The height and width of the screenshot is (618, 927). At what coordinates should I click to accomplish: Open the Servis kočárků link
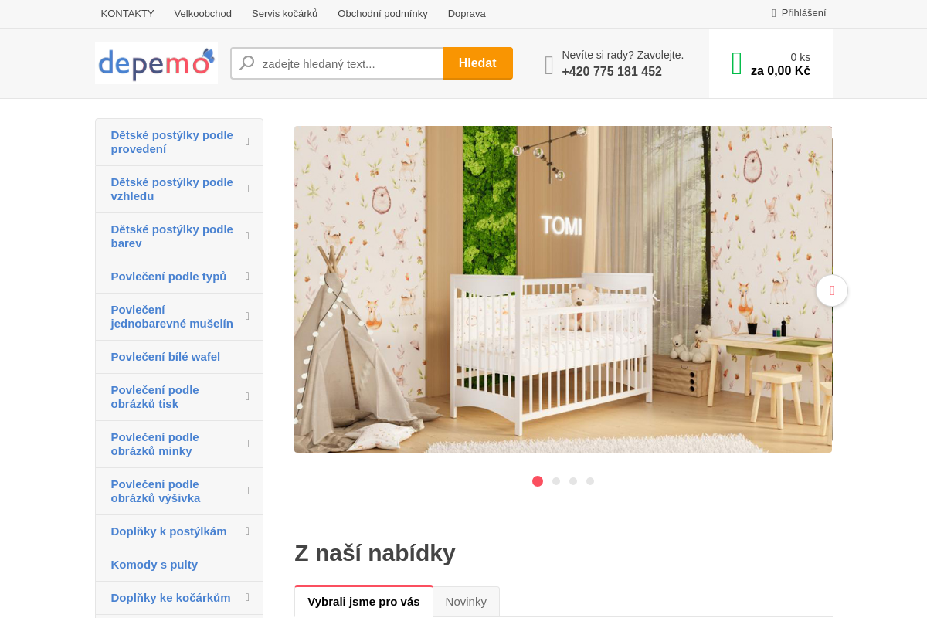click(284, 13)
